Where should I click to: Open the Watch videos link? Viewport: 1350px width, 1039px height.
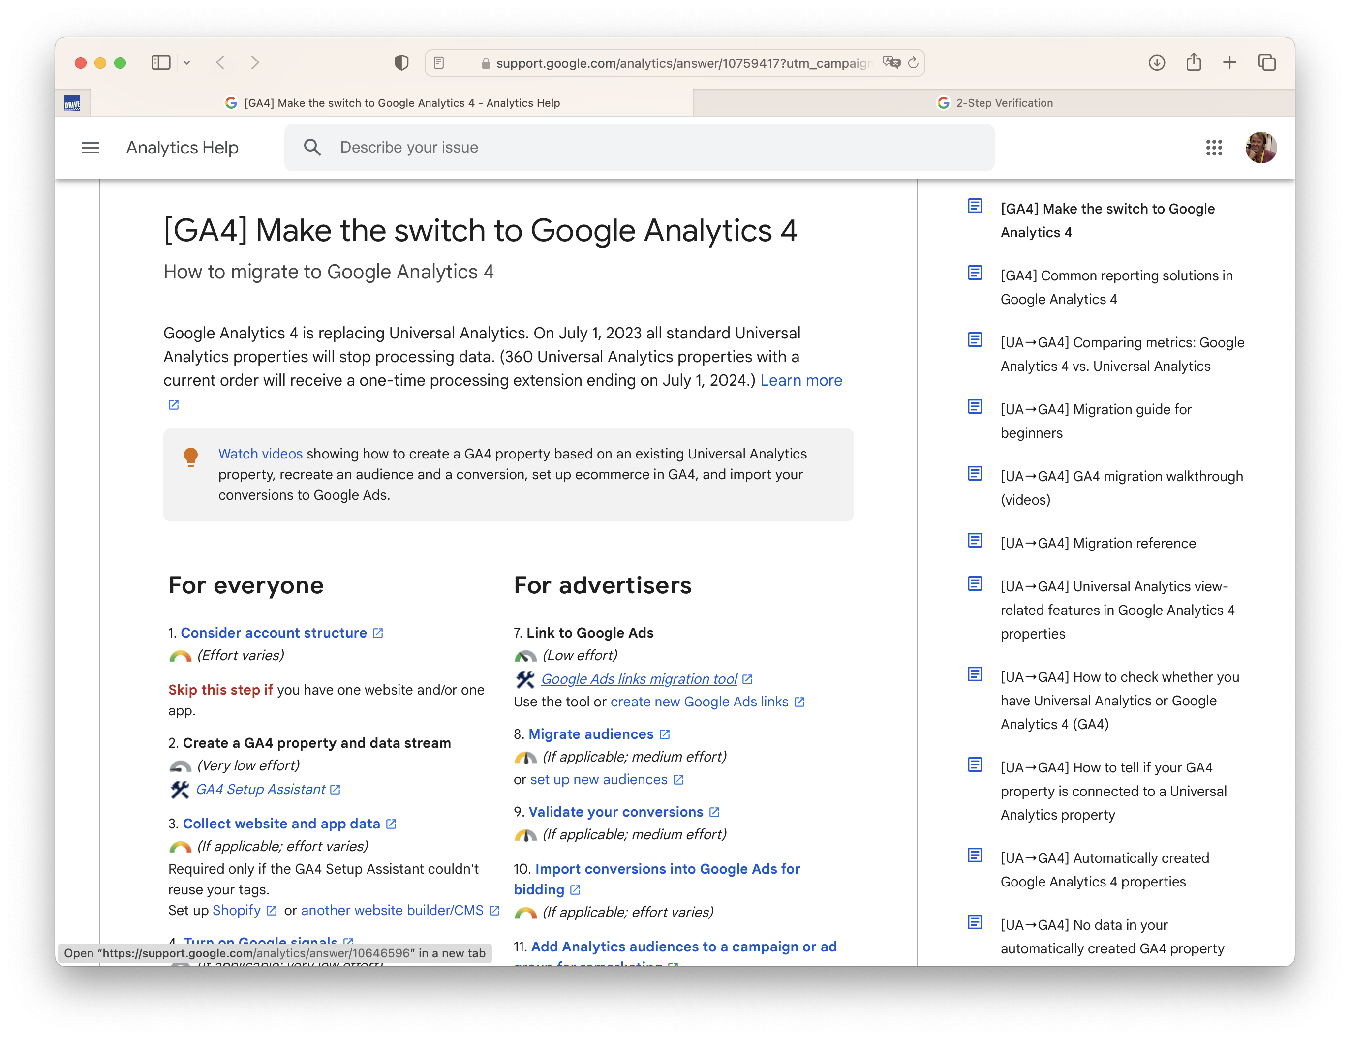click(x=260, y=454)
